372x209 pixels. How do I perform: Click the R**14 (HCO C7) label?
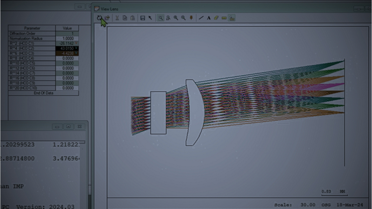point(32,73)
